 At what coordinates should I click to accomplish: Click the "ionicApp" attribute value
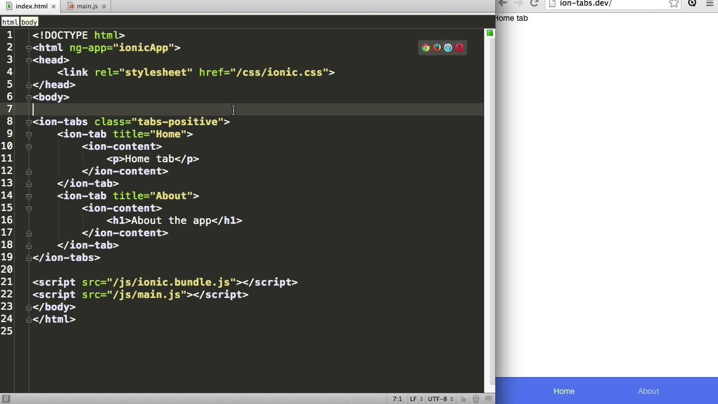(144, 48)
